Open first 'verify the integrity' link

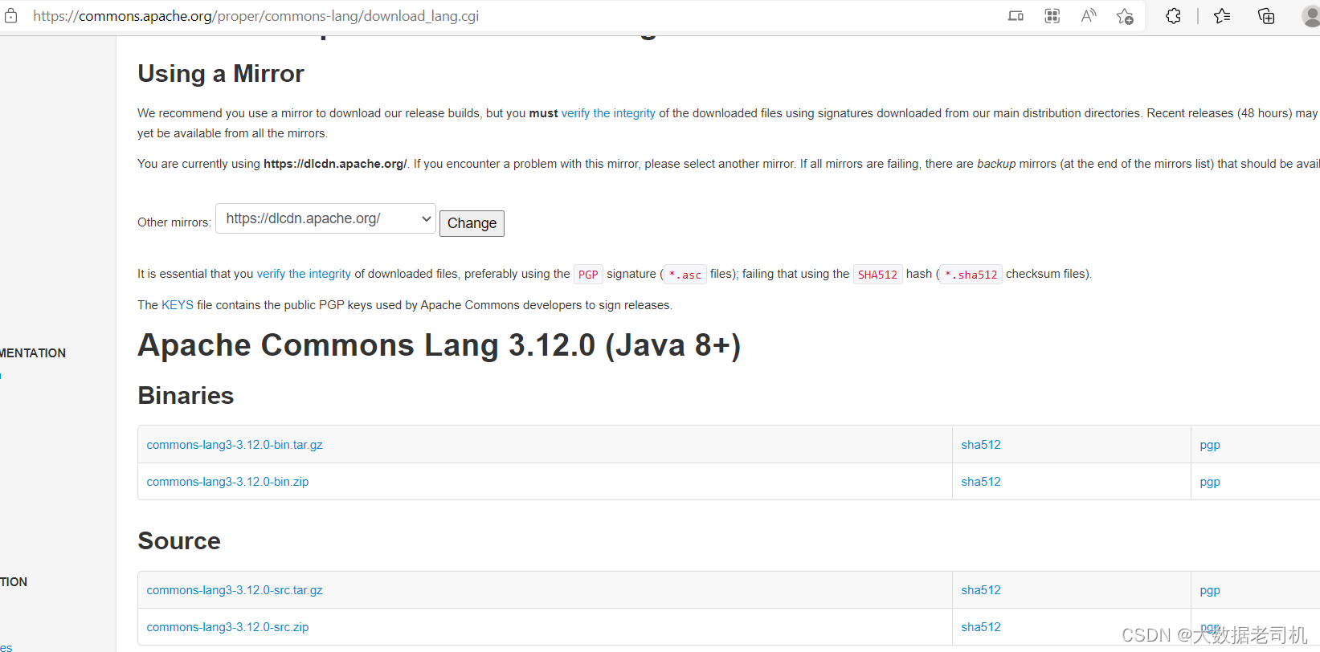608,113
